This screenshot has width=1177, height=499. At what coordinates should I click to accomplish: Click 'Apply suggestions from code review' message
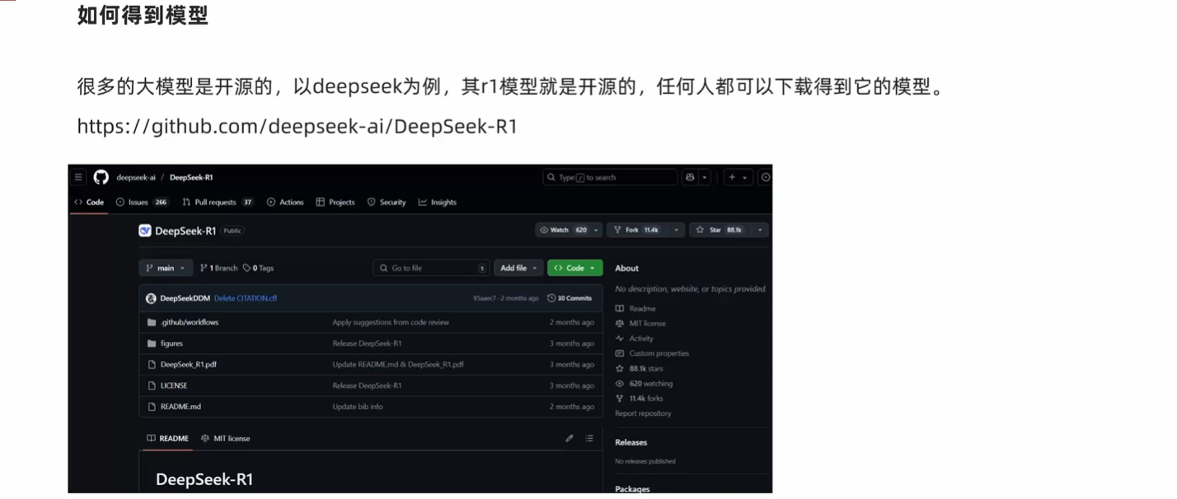tap(391, 322)
